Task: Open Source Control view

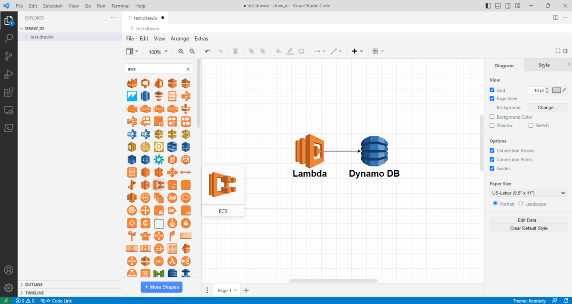Action: point(9,56)
